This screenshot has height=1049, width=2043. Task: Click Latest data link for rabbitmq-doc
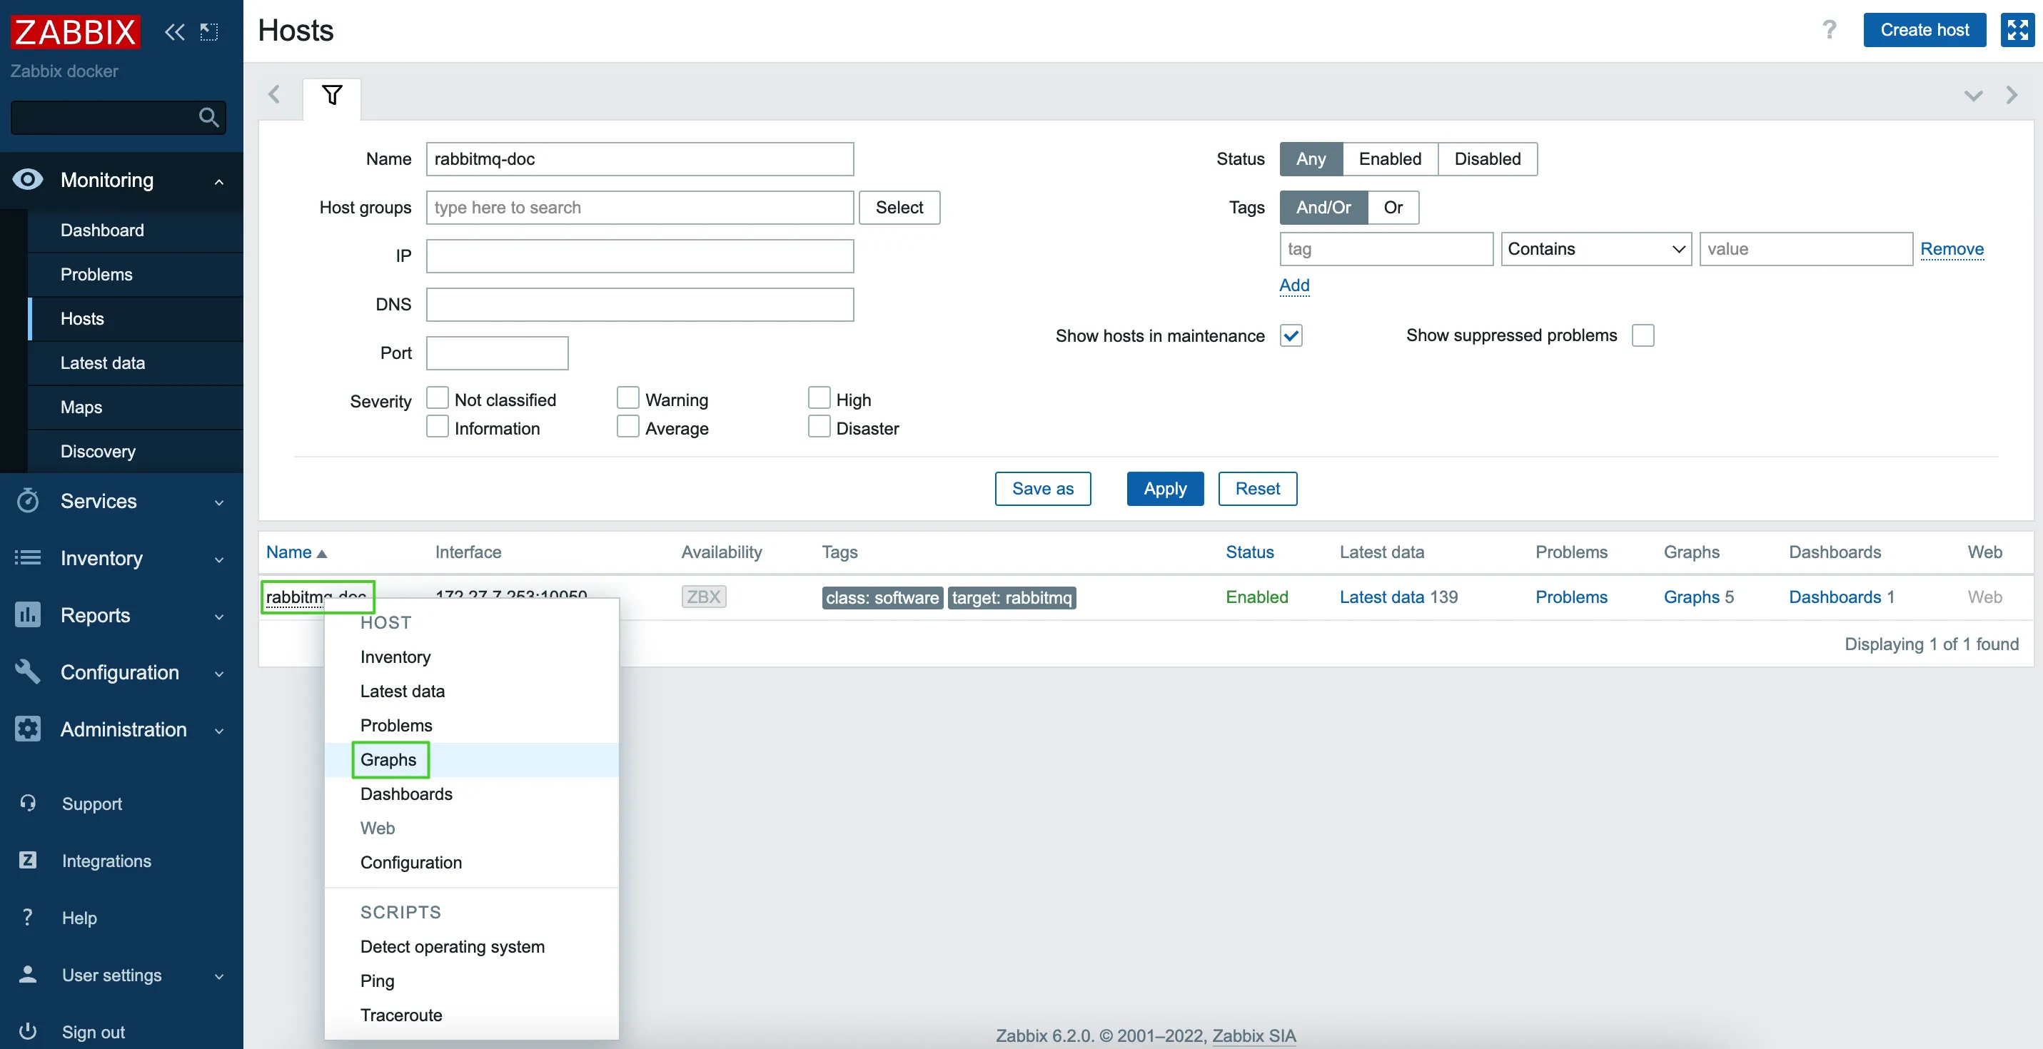(1382, 597)
